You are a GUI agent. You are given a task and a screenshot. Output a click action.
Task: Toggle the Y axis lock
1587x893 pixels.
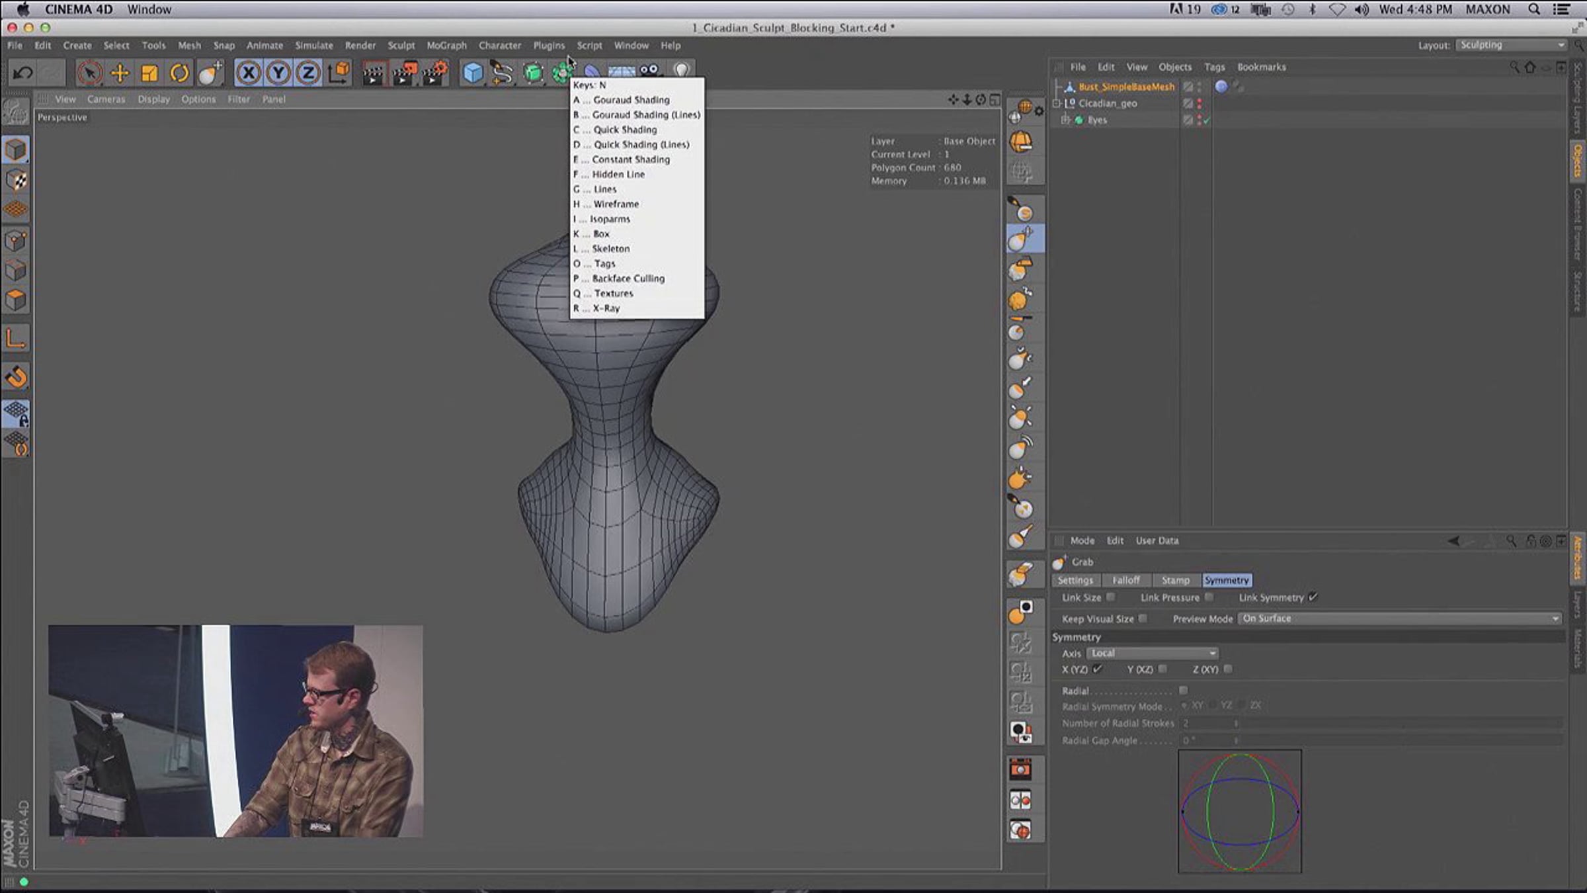point(278,73)
